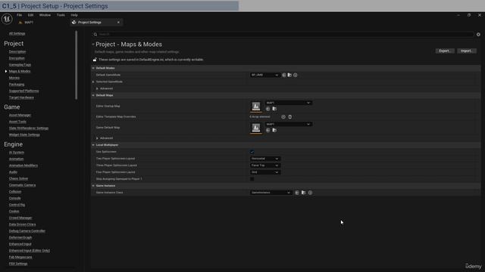Open Description settings page
Screen dimensions: 485x272
tap(17, 51)
